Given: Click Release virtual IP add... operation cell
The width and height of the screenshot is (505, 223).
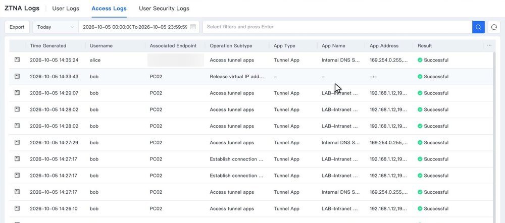Looking at the screenshot, I should click(237, 77).
